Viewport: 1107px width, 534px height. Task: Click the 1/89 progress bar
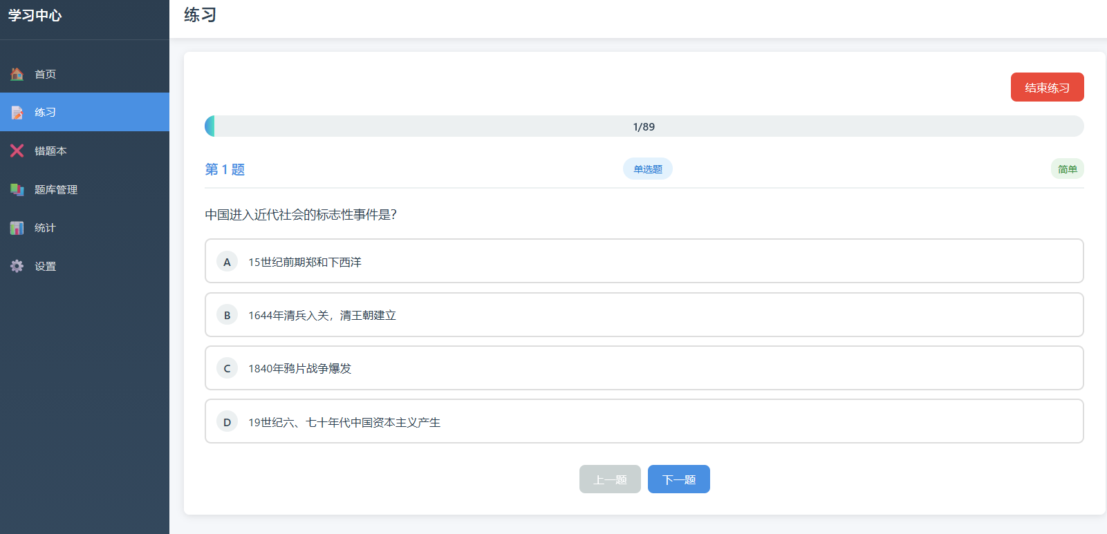tap(644, 126)
